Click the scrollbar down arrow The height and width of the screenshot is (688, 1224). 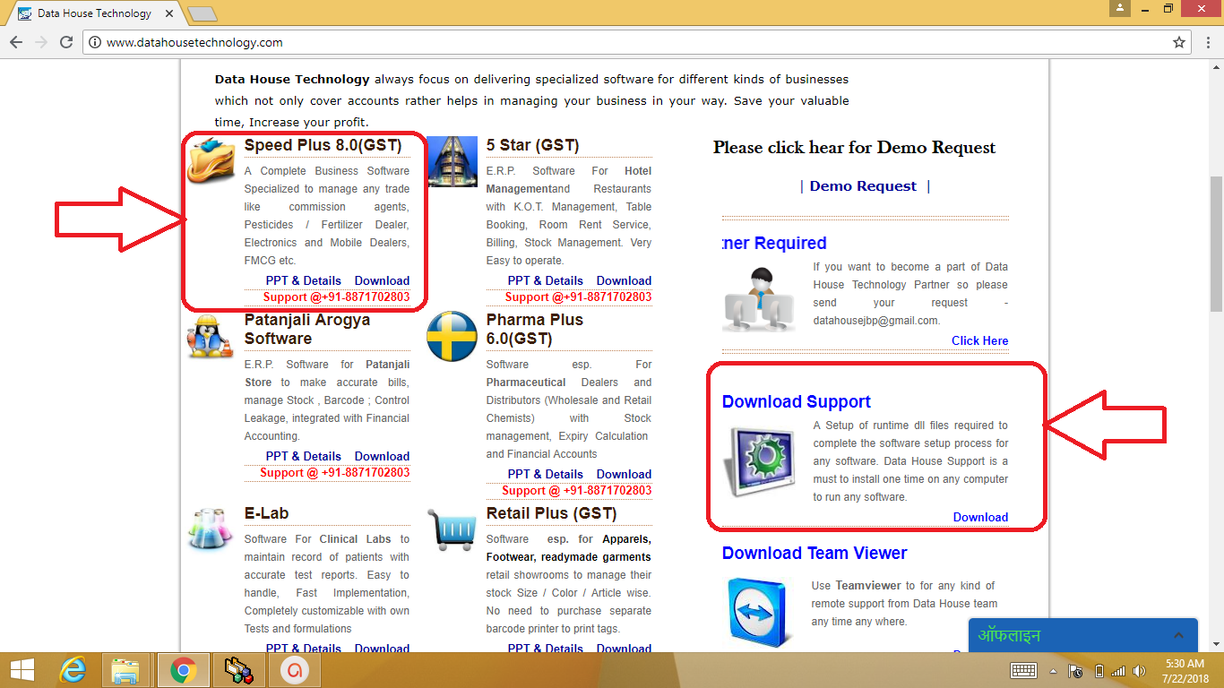(1216, 644)
